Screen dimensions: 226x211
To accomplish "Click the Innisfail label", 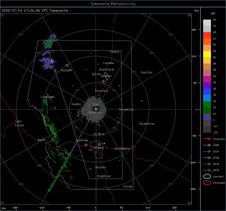I will [x=101, y=91].
